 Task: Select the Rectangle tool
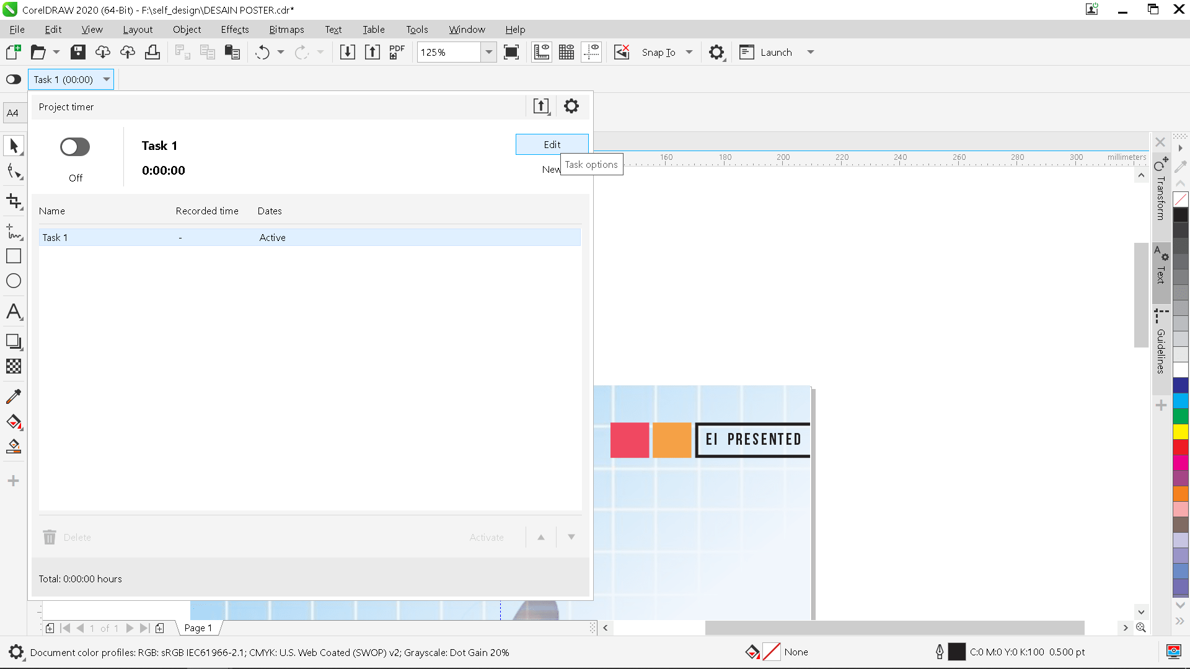pos(13,255)
